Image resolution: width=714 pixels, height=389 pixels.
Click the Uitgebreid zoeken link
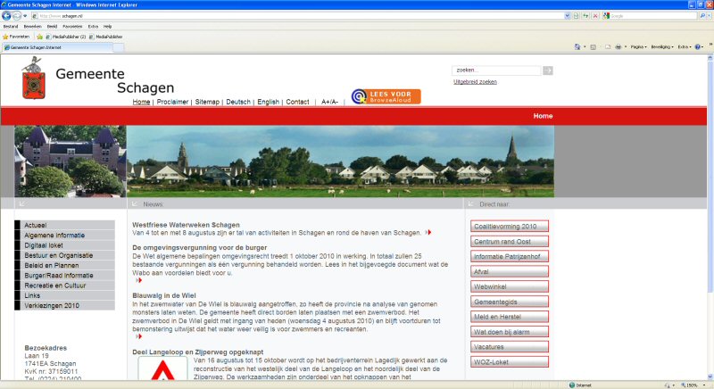click(x=475, y=81)
